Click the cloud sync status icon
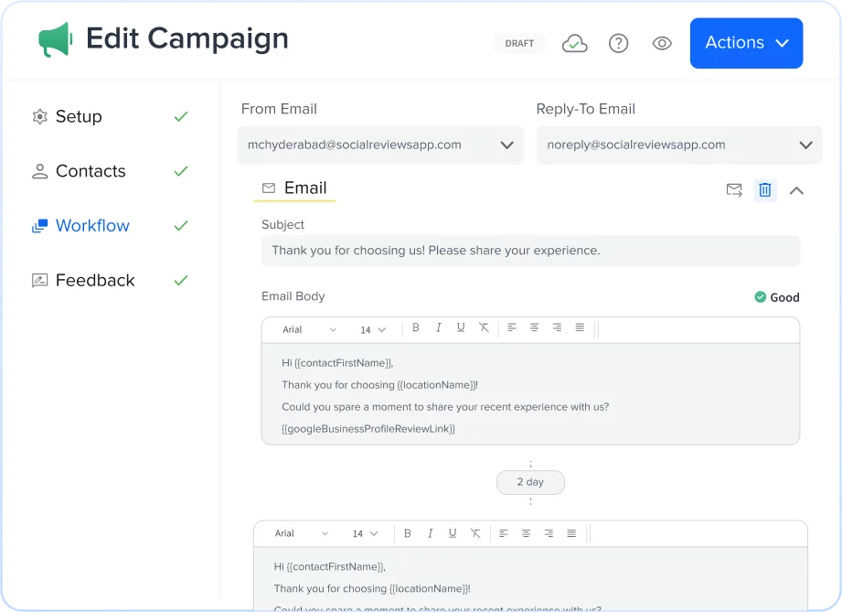This screenshot has width=842, height=612. (x=574, y=43)
